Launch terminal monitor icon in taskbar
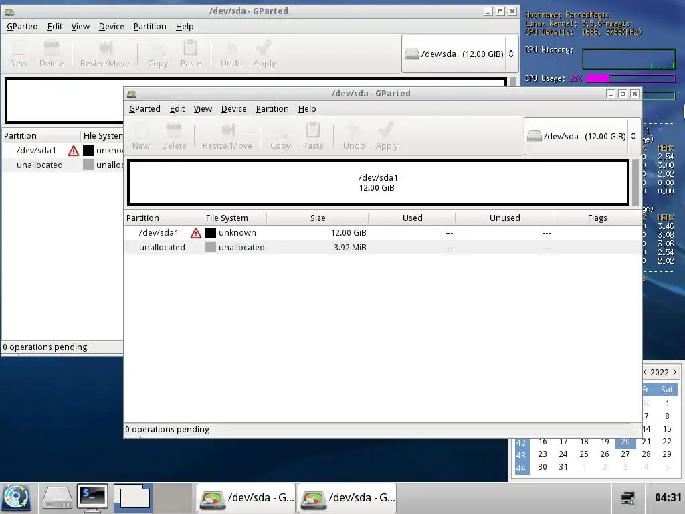 92,498
